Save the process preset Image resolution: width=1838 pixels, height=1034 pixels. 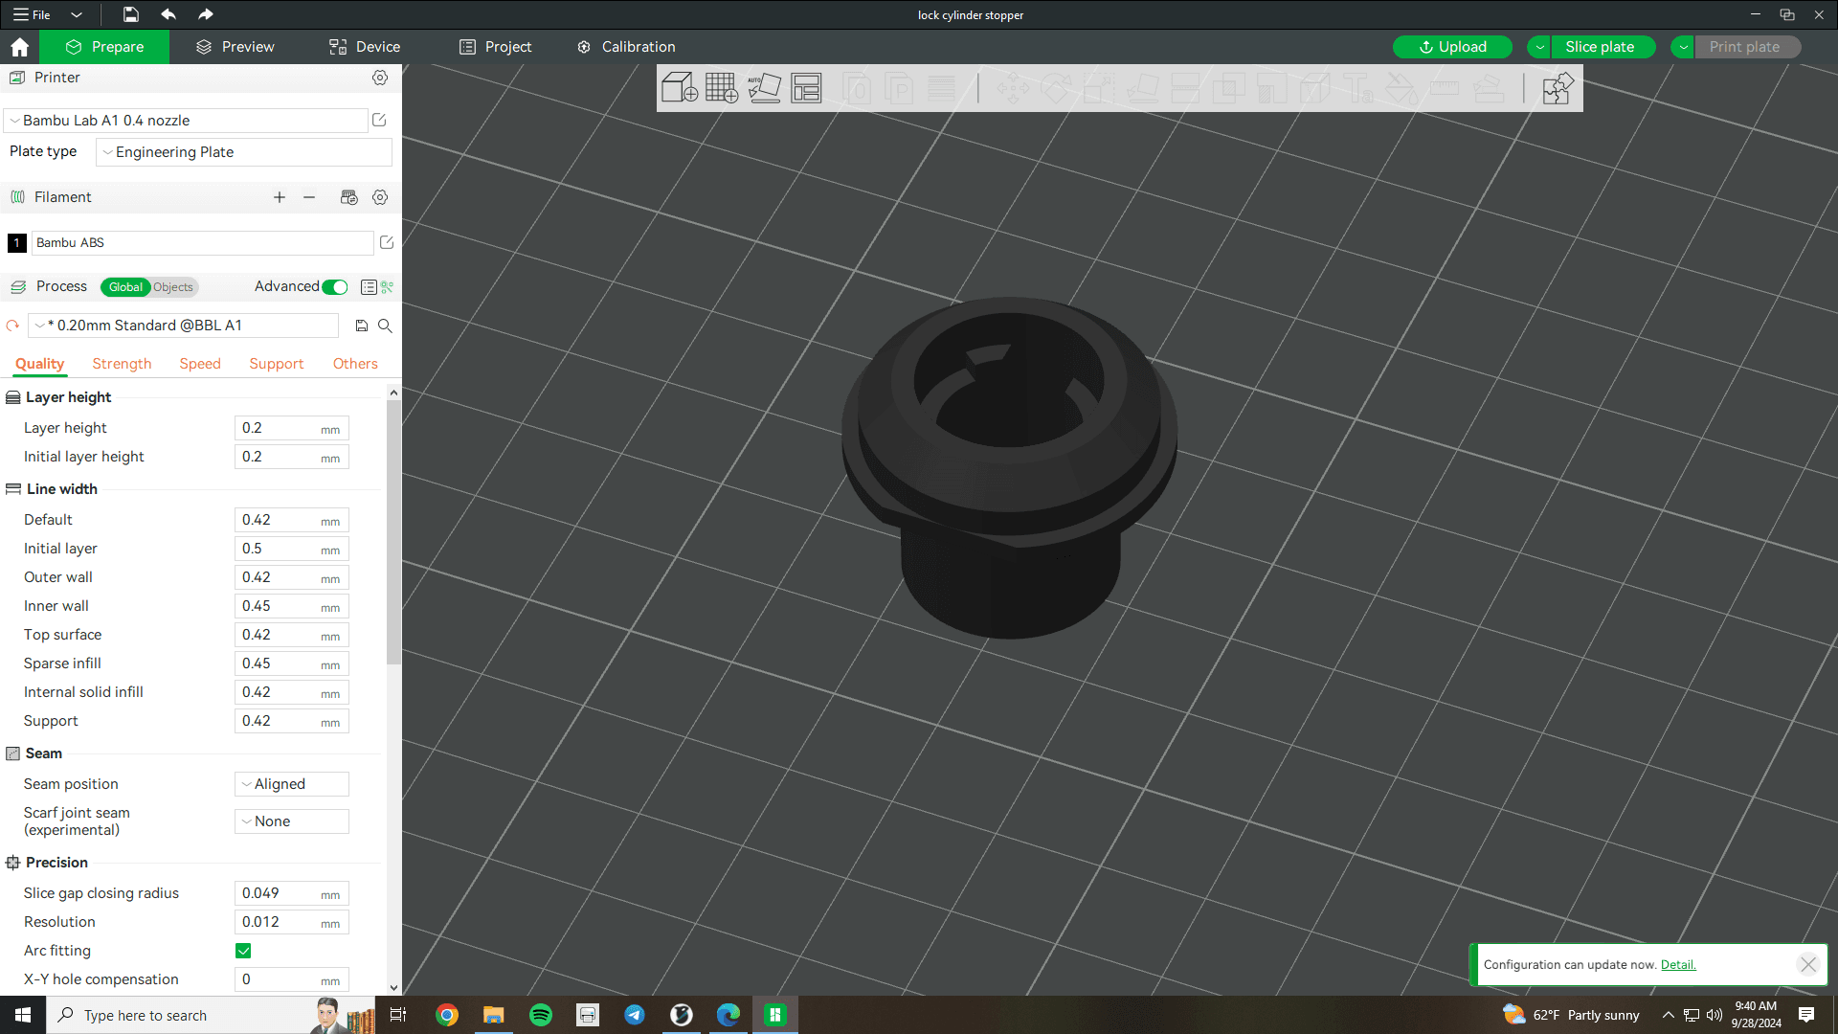[x=362, y=326]
